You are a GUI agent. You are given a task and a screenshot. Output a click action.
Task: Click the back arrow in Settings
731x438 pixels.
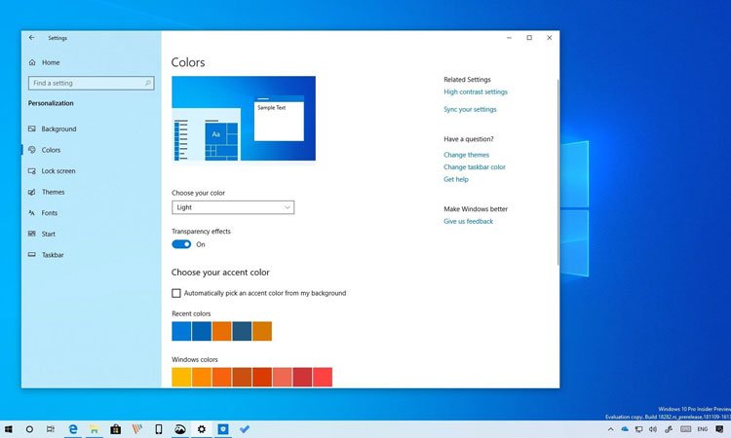pos(31,38)
